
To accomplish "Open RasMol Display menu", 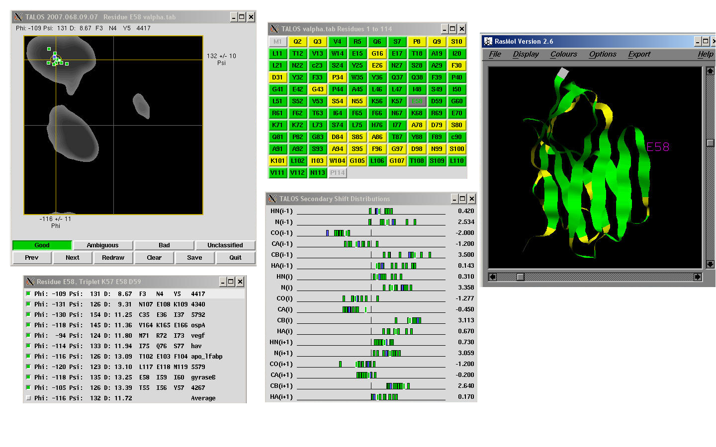I will pos(526,54).
